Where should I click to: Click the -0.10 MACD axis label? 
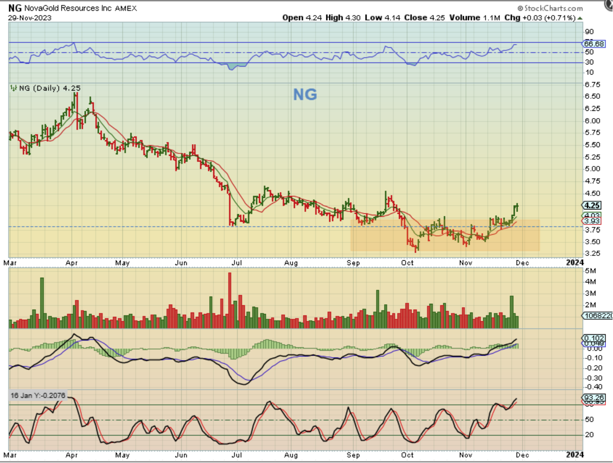pyautogui.click(x=594, y=358)
